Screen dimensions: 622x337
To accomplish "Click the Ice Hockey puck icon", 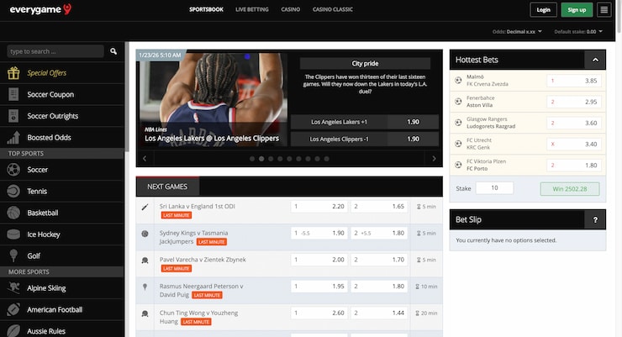I will pos(13,234).
